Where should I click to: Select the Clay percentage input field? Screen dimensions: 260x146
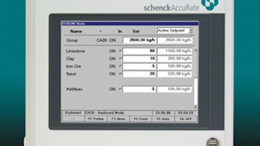coord(139,59)
